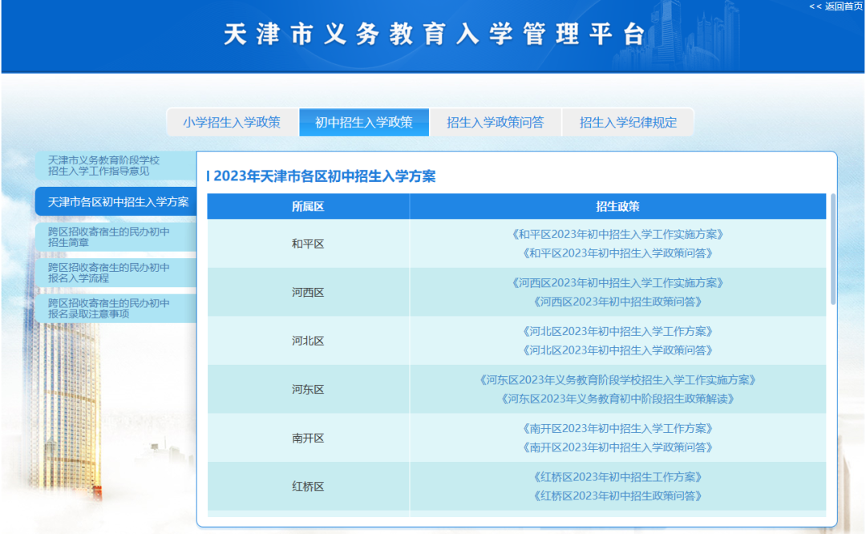Screen dimensions: 866x534
Task: Select the 初中招生入学政策 tab
Action: tap(364, 122)
